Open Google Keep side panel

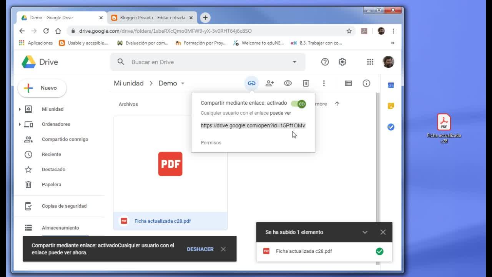coord(391,106)
